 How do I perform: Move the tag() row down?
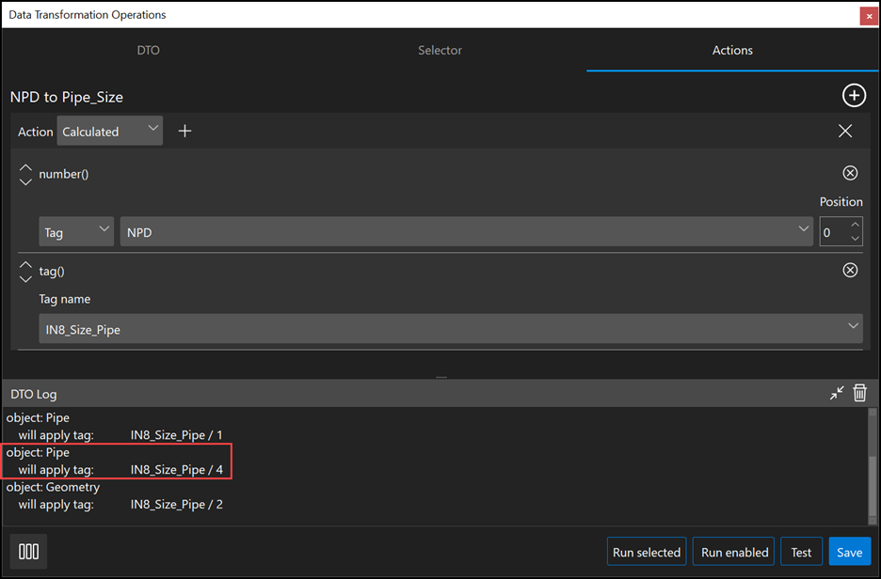point(25,279)
